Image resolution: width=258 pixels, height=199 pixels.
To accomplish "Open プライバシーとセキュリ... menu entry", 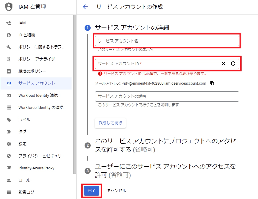I will coord(36,156).
